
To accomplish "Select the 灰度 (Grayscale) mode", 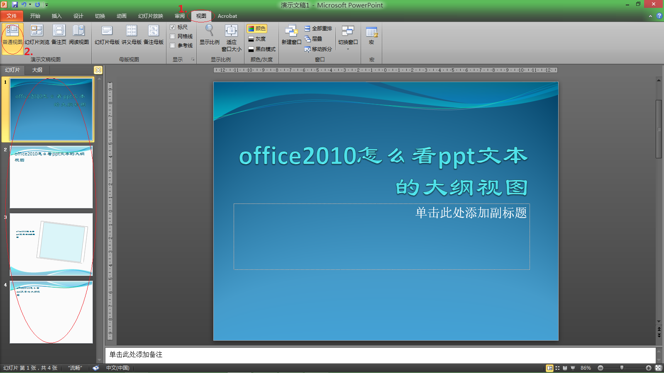I will (x=257, y=39).
